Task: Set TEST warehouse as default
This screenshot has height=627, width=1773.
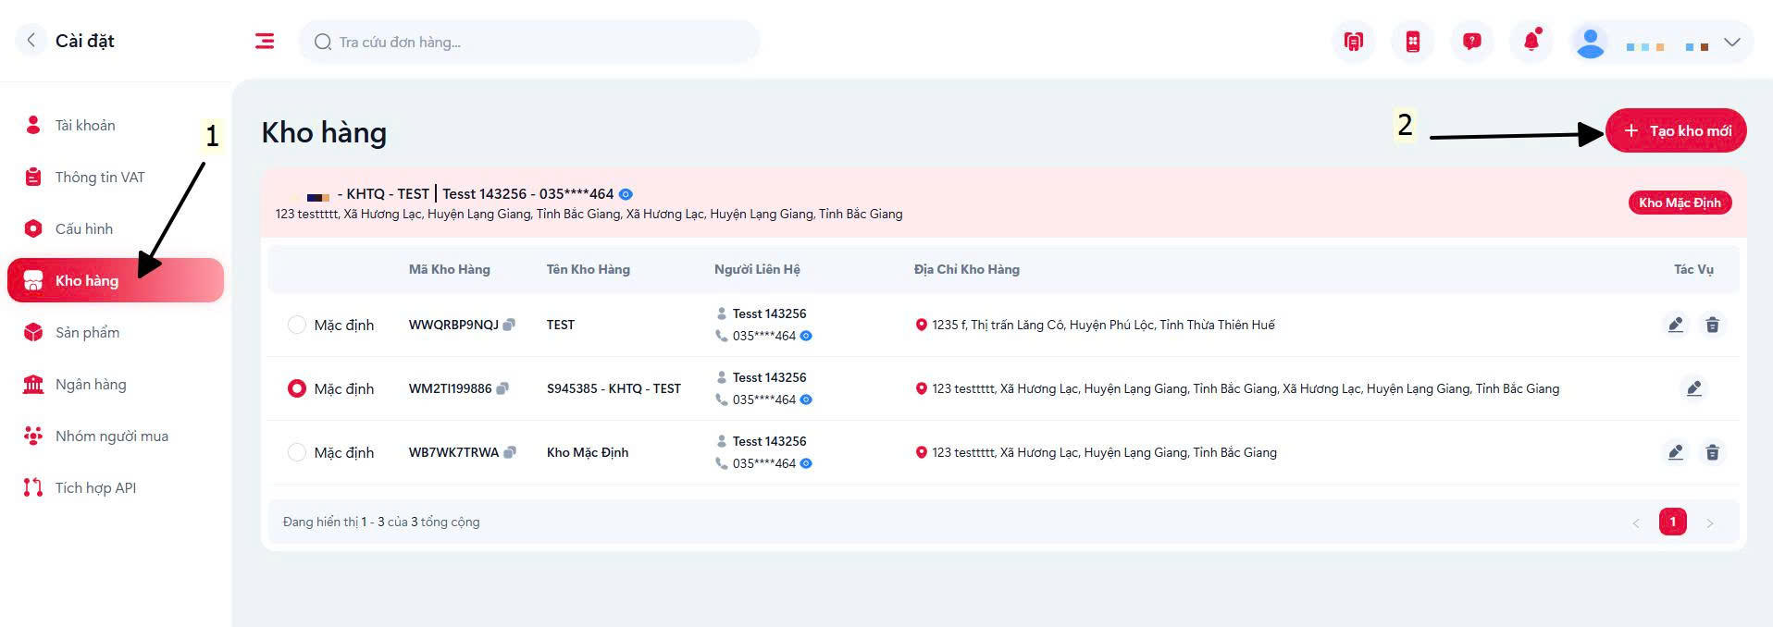Action: (x=296, y=325)
